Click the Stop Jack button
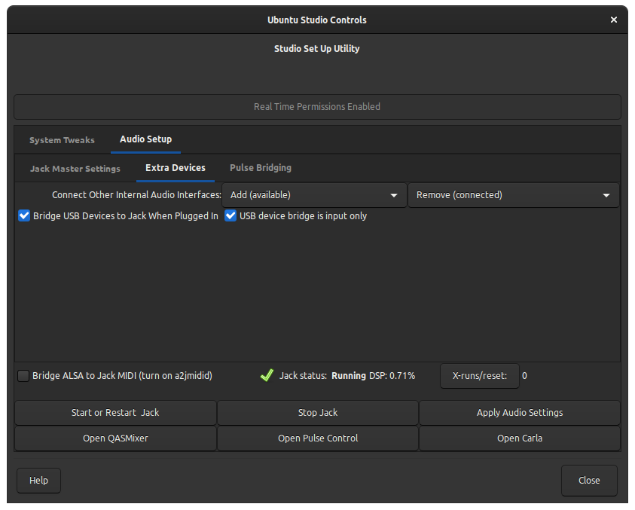 click(x=318, y=412)
